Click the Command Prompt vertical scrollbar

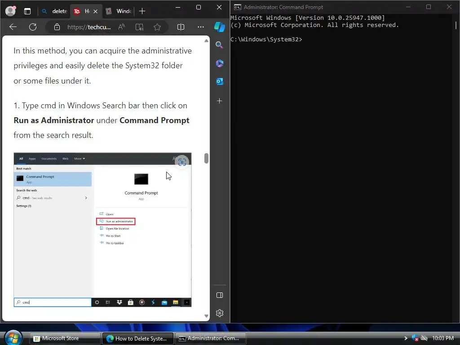(456, 26)
